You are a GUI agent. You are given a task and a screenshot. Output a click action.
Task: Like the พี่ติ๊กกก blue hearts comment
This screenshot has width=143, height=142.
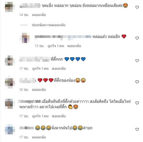[x=137, y=61]
